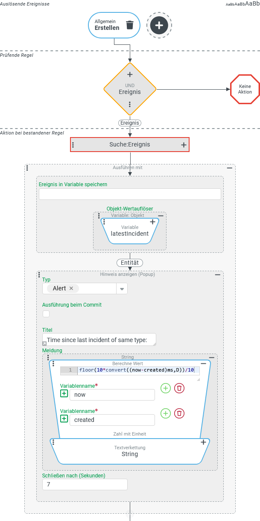The height and width of the screenshot is (521, 260).
Task: Delete the Allgemein Erstellen trigger via trash icon
Action: (x=130, y=25)
